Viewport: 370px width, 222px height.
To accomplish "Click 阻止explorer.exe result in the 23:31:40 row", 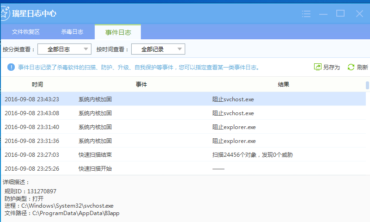I will tap(234, 127).
